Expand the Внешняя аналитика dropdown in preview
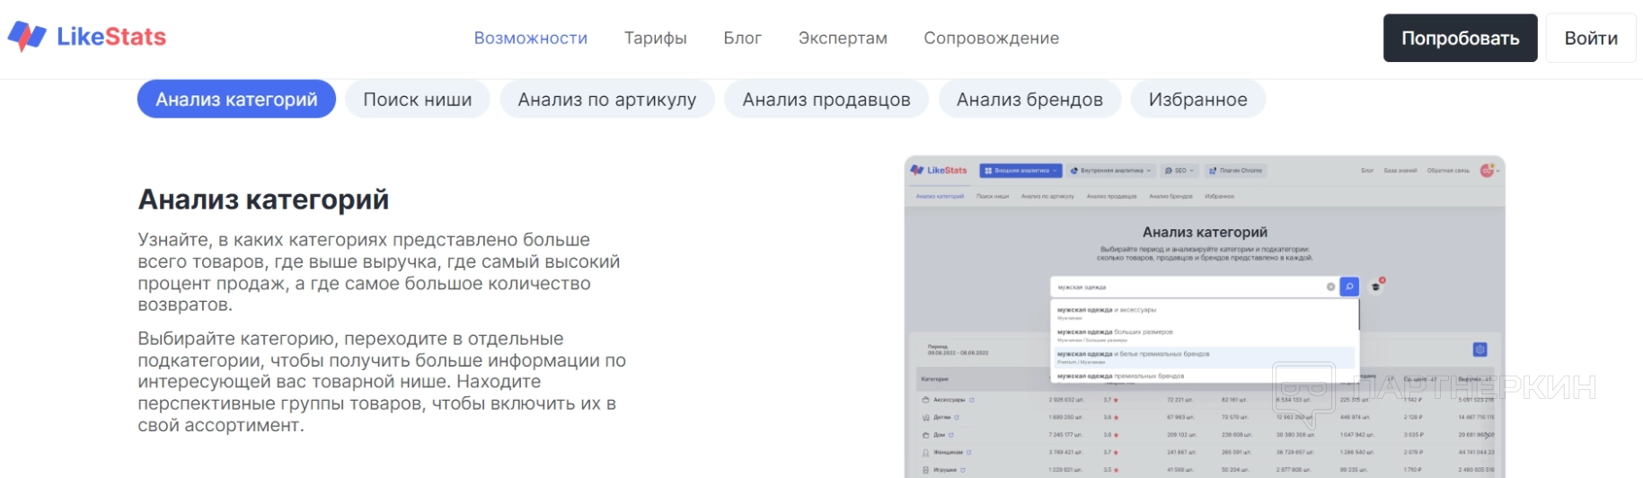This screenshot has width=1643, height=478. tap(1020, 171)
